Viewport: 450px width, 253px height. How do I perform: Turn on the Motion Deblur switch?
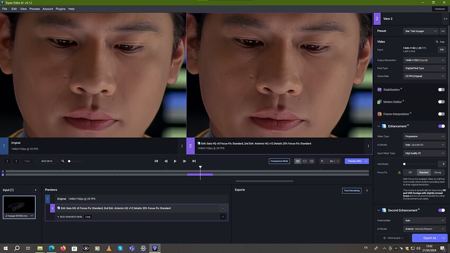(x=441, y=102)
